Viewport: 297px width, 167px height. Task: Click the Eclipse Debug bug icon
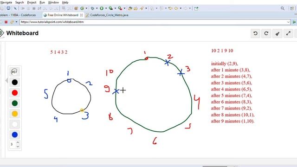92,8
